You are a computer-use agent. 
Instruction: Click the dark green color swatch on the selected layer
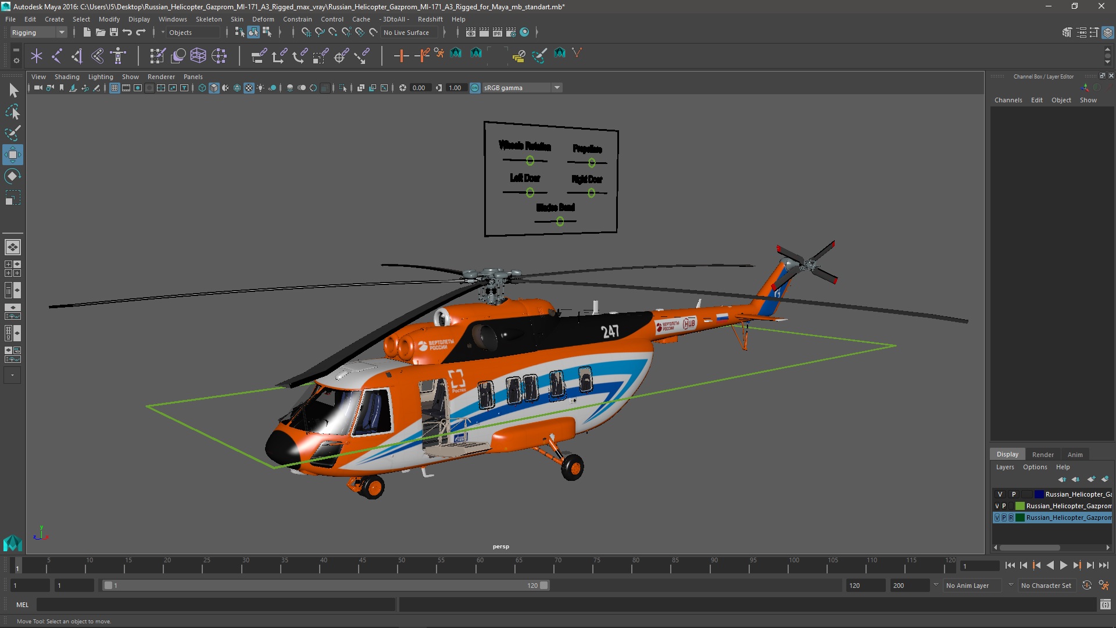[x=1020, y=518]
